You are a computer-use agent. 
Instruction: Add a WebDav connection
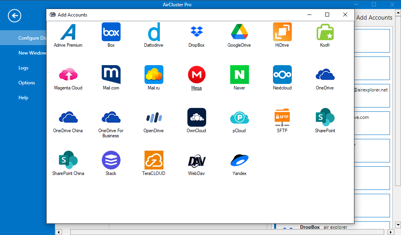click(196, 161)
